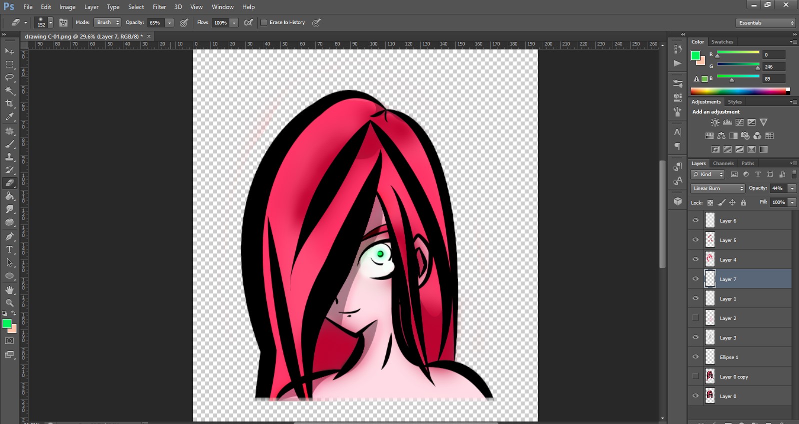
Task: Select the Zoom tool
Action: (x=9, y=303)
